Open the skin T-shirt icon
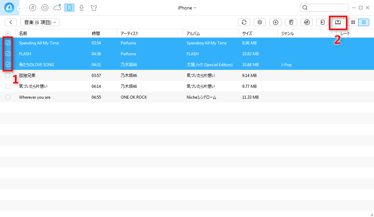The width and height of the screenshot is (374, 217). tap(94, 7)
